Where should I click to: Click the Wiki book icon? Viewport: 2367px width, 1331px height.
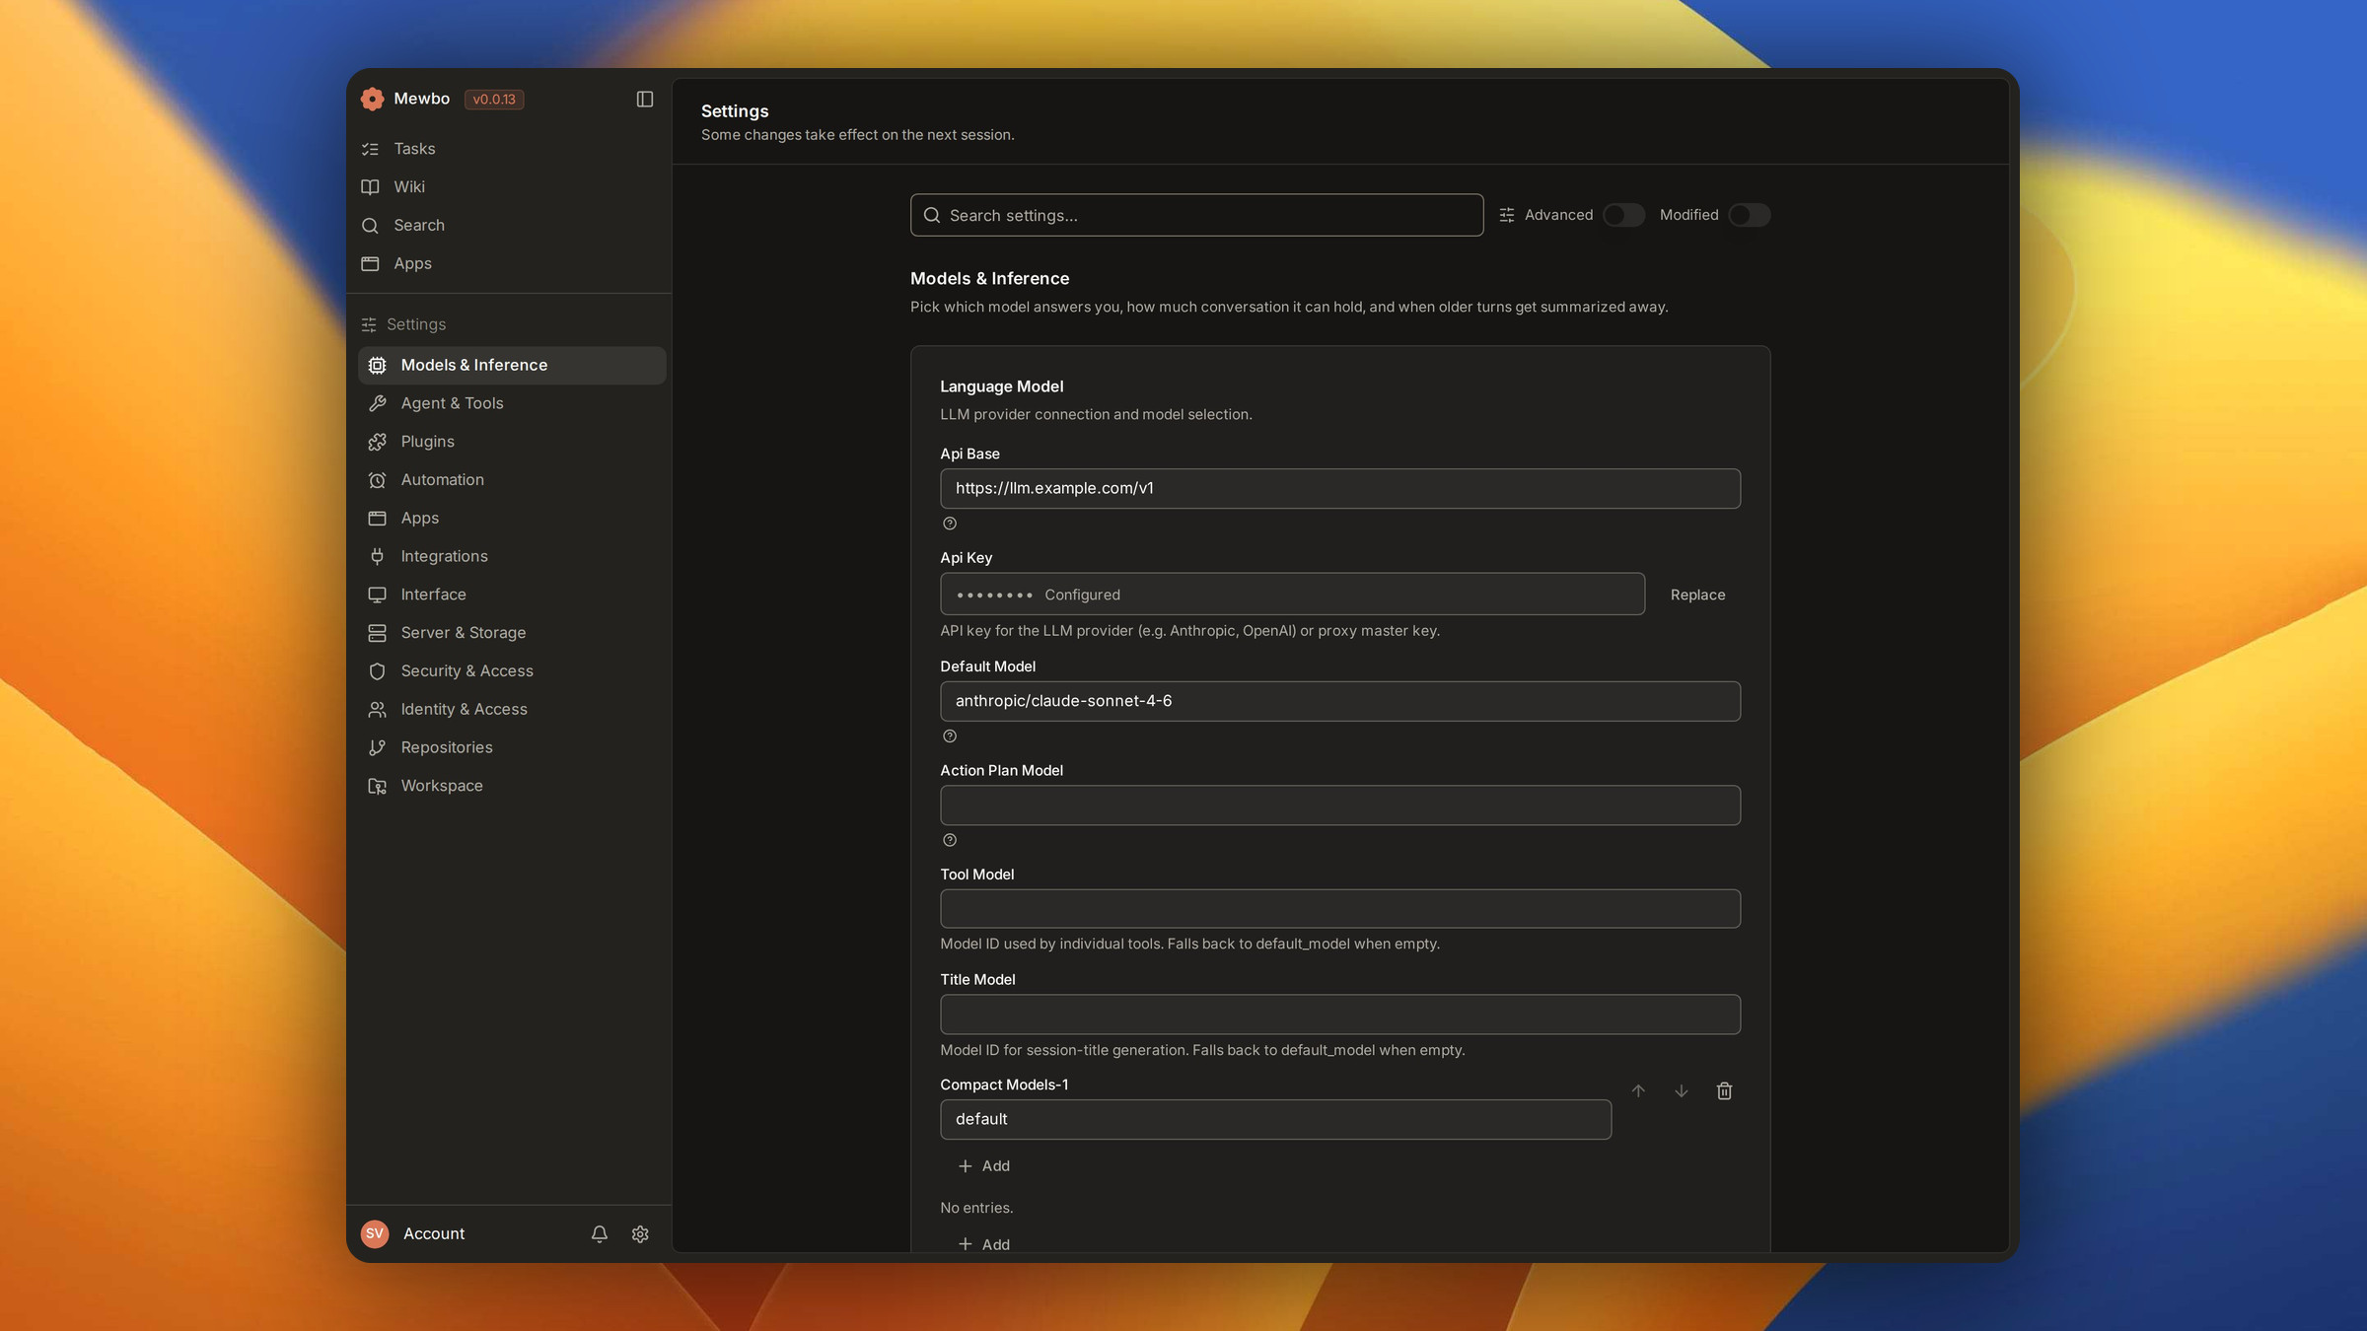[x=370, y=187]
